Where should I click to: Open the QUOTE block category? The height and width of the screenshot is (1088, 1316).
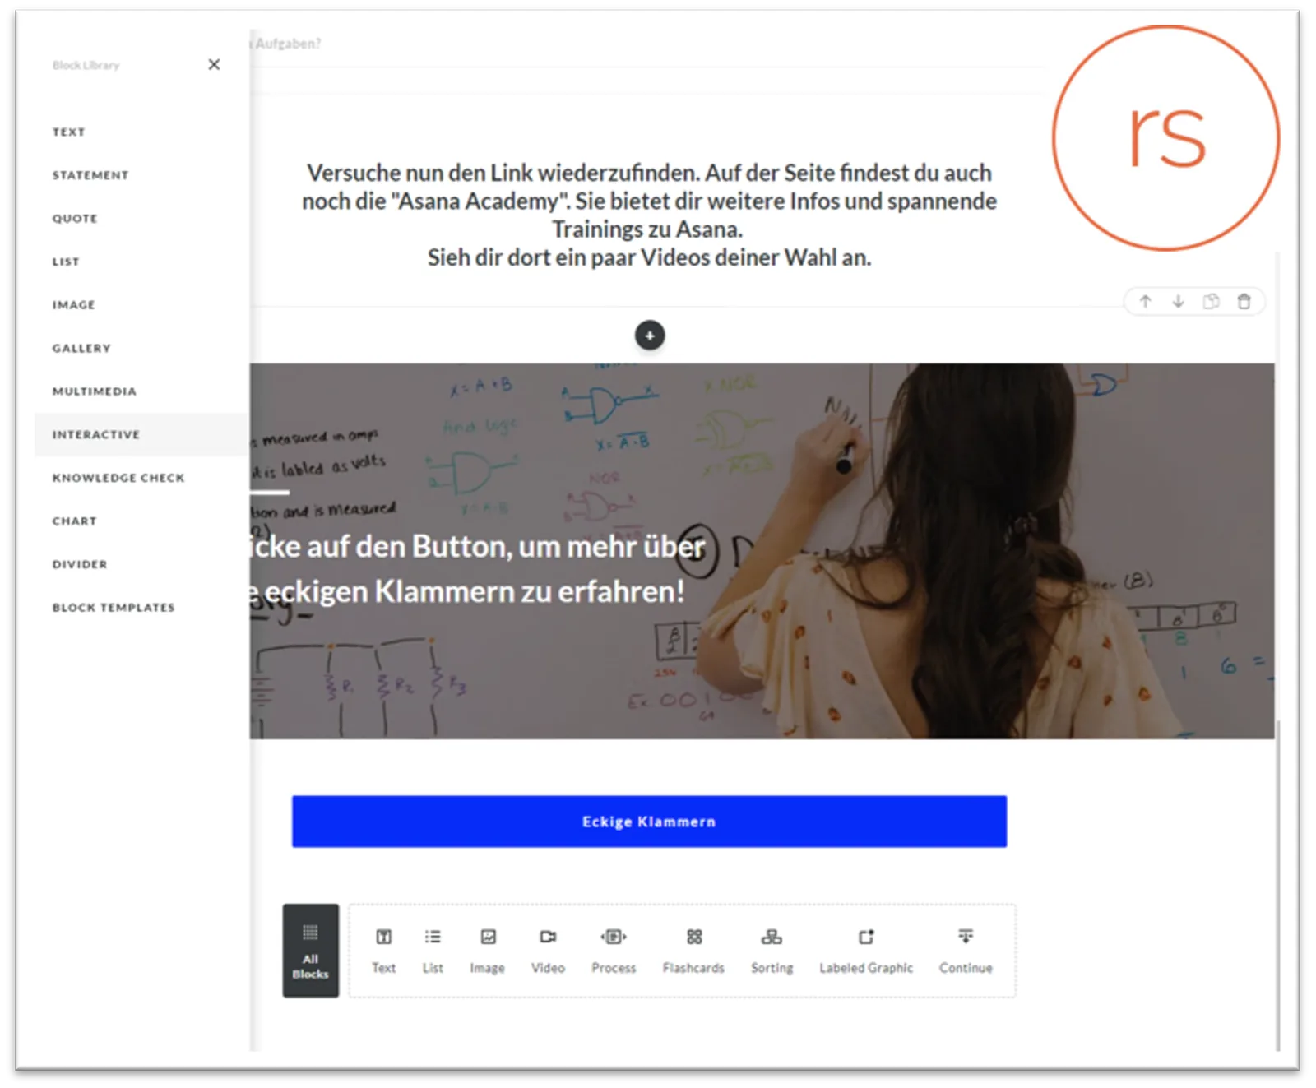(x=75, y=218)
